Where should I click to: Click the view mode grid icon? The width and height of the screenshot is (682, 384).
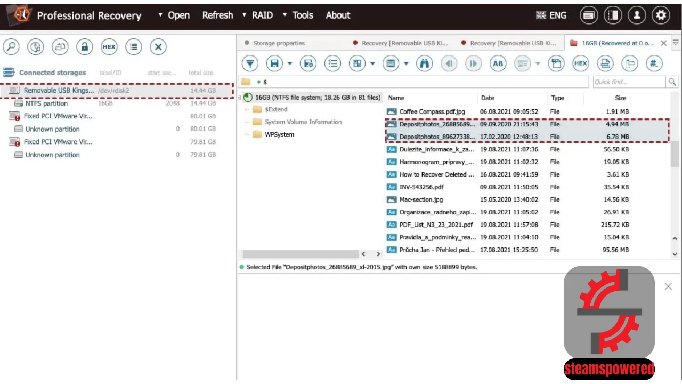pos(358,64)
